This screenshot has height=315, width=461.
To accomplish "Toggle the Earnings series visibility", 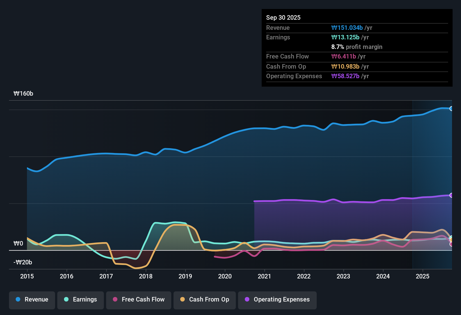I will [x=81, y=300].
